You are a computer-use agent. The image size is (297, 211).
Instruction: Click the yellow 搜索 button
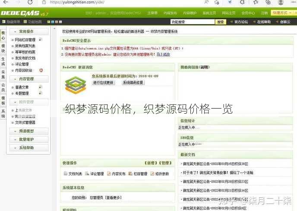tap(221, 22)
